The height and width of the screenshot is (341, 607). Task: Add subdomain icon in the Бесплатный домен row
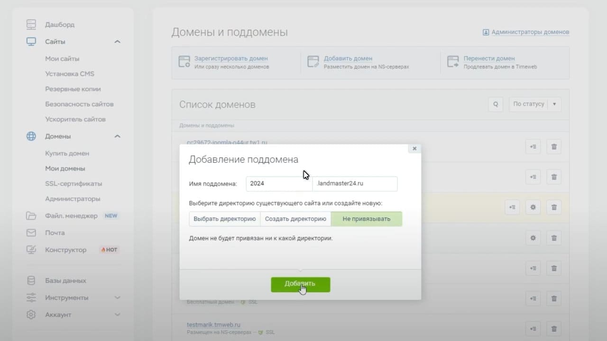click(x=533, y=298)
